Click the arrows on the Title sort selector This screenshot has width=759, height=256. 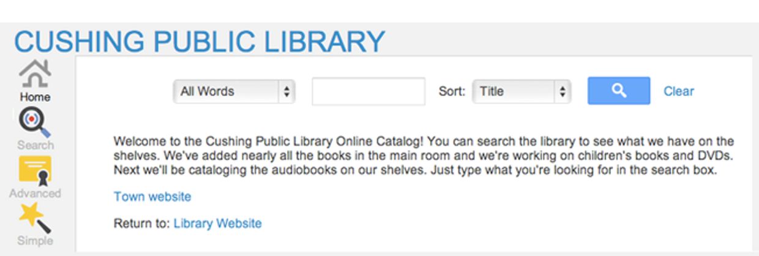click(x=562, y=92)
